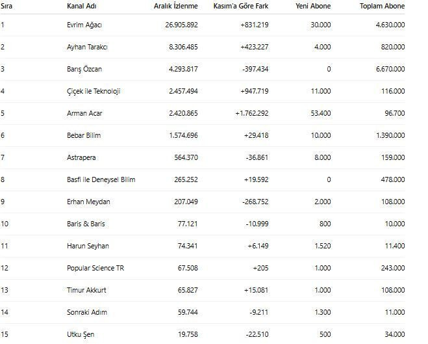Select the Ayhan Tarakcı channel name
The height and width of the screenshot is (344, 428).
pos(87,47)
